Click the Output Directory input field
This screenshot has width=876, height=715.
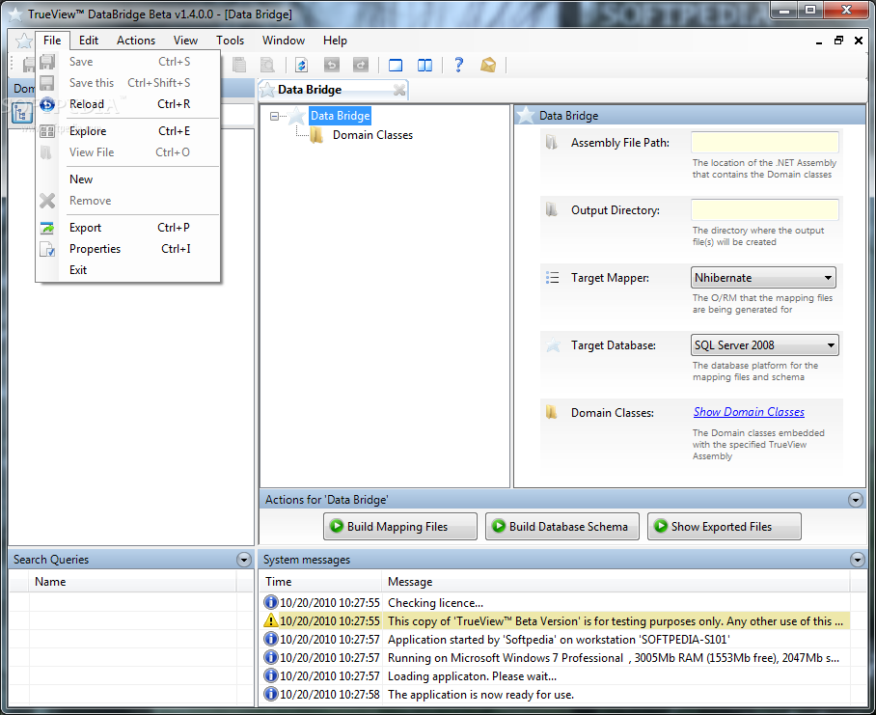(x=765, y=210)
